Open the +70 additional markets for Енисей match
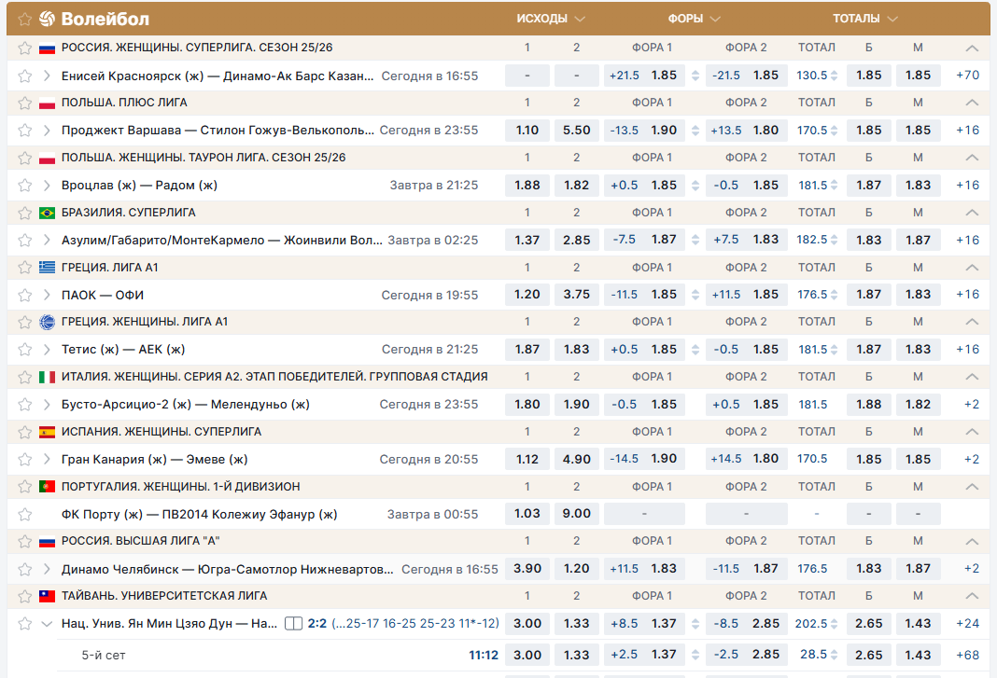This screenshot has width=997, height=678. (967, 76)
